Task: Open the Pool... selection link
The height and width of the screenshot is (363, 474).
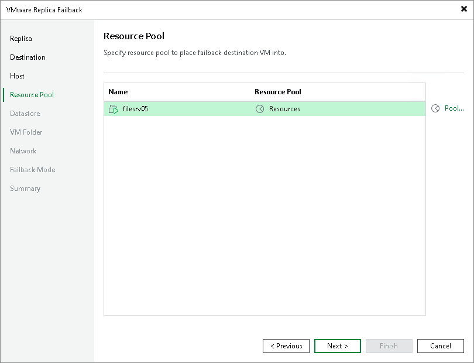Action: click(454, 108)
